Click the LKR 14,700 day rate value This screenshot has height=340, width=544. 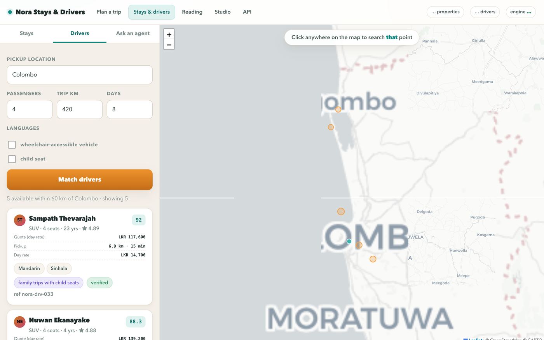tap(133, 255)
